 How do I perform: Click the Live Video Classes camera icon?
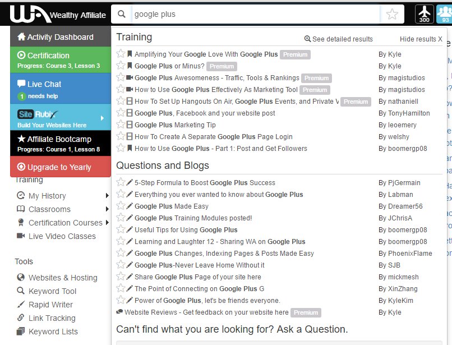21,236
